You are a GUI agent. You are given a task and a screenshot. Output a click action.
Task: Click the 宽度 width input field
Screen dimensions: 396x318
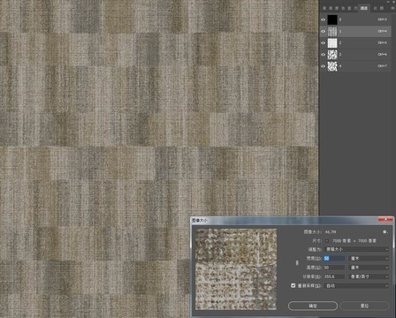tap(334, 259)
